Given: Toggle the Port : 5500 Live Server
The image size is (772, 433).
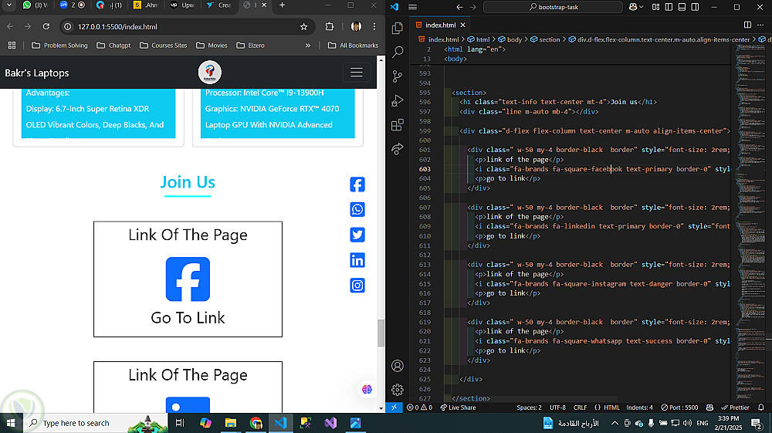Looking at the screenshot, I should tap(679, 408).
